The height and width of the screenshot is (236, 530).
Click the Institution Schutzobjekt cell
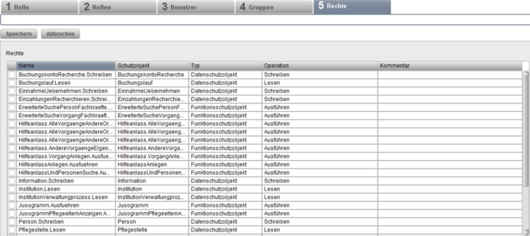click(152, 188)
